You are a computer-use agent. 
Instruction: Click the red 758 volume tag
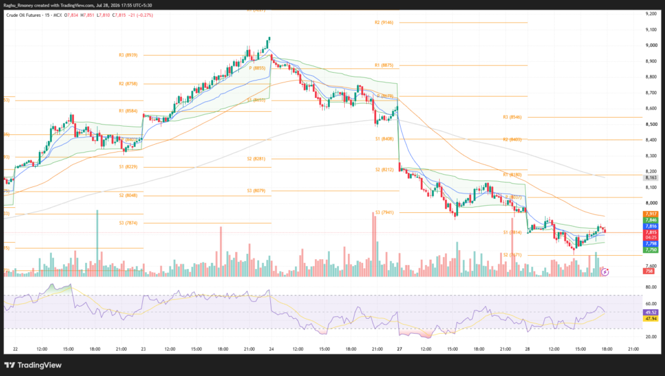649,271
